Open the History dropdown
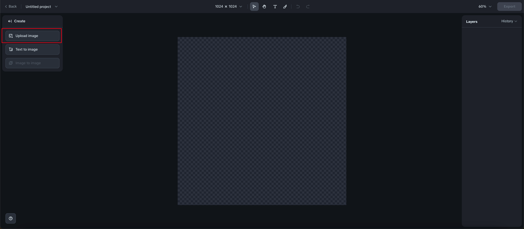 (509, 21)
